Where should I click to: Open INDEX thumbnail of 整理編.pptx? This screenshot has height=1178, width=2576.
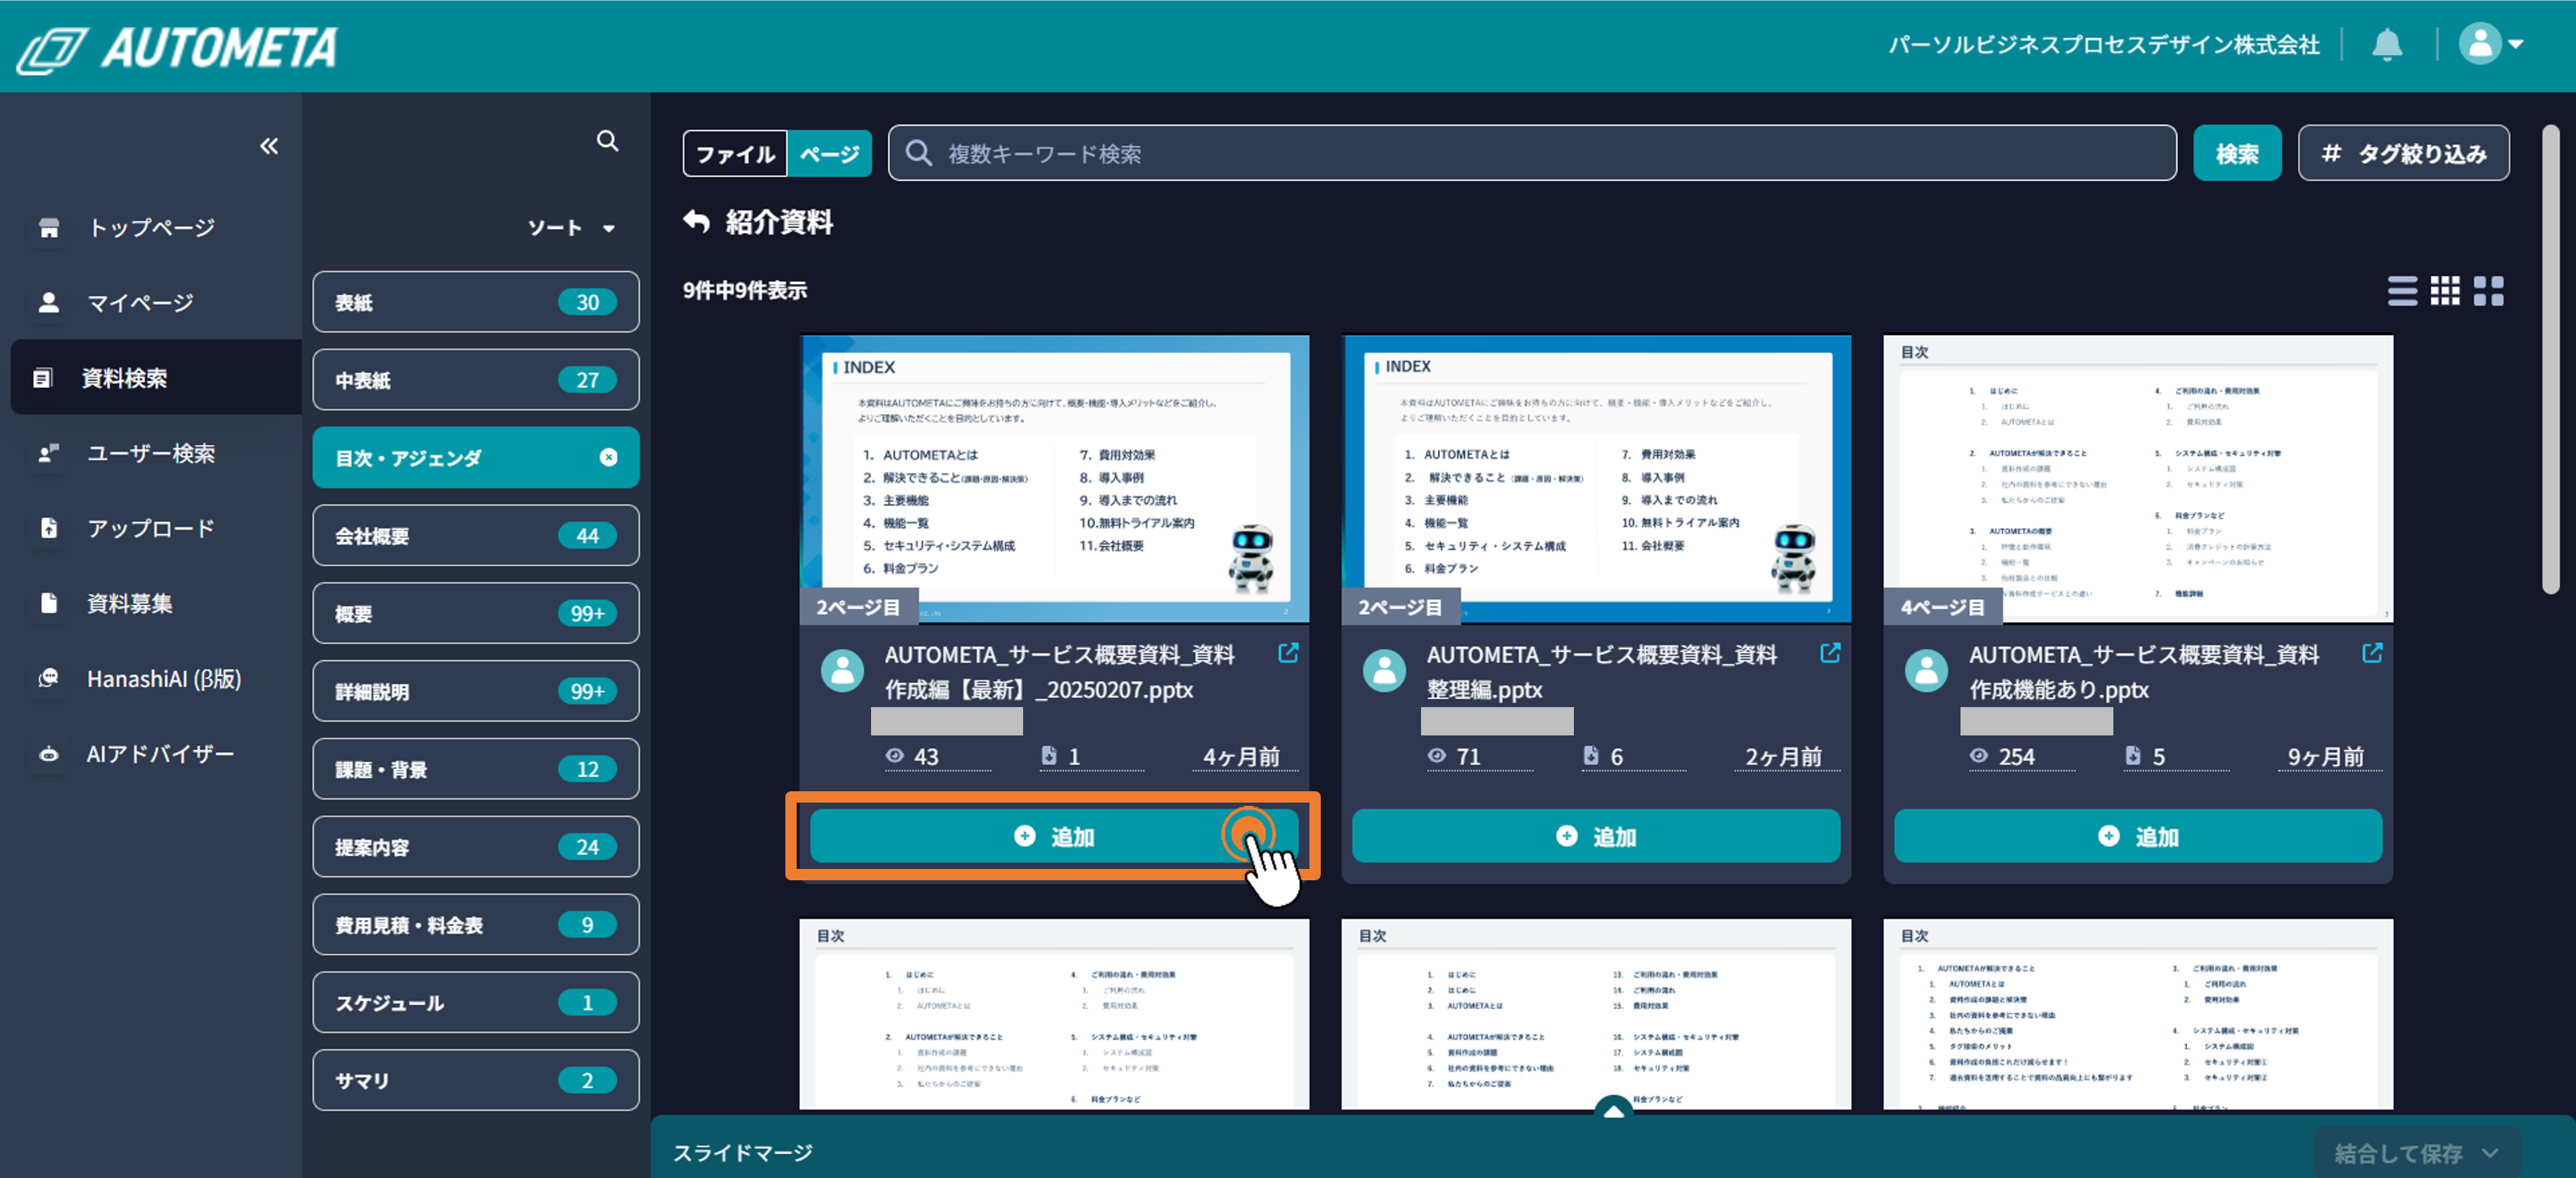click(x=1596, y=479)
